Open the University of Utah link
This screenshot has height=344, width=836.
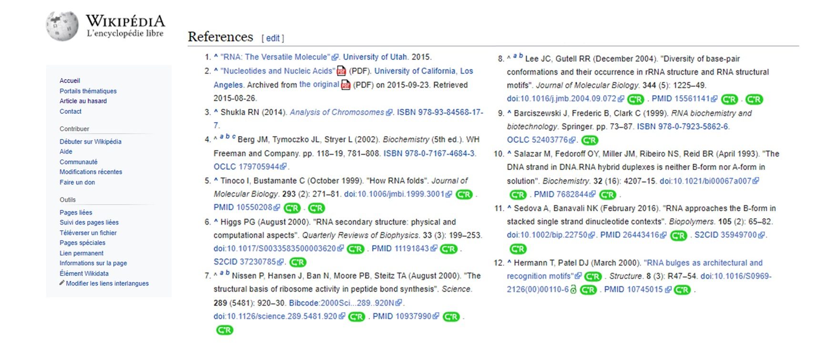375,57
